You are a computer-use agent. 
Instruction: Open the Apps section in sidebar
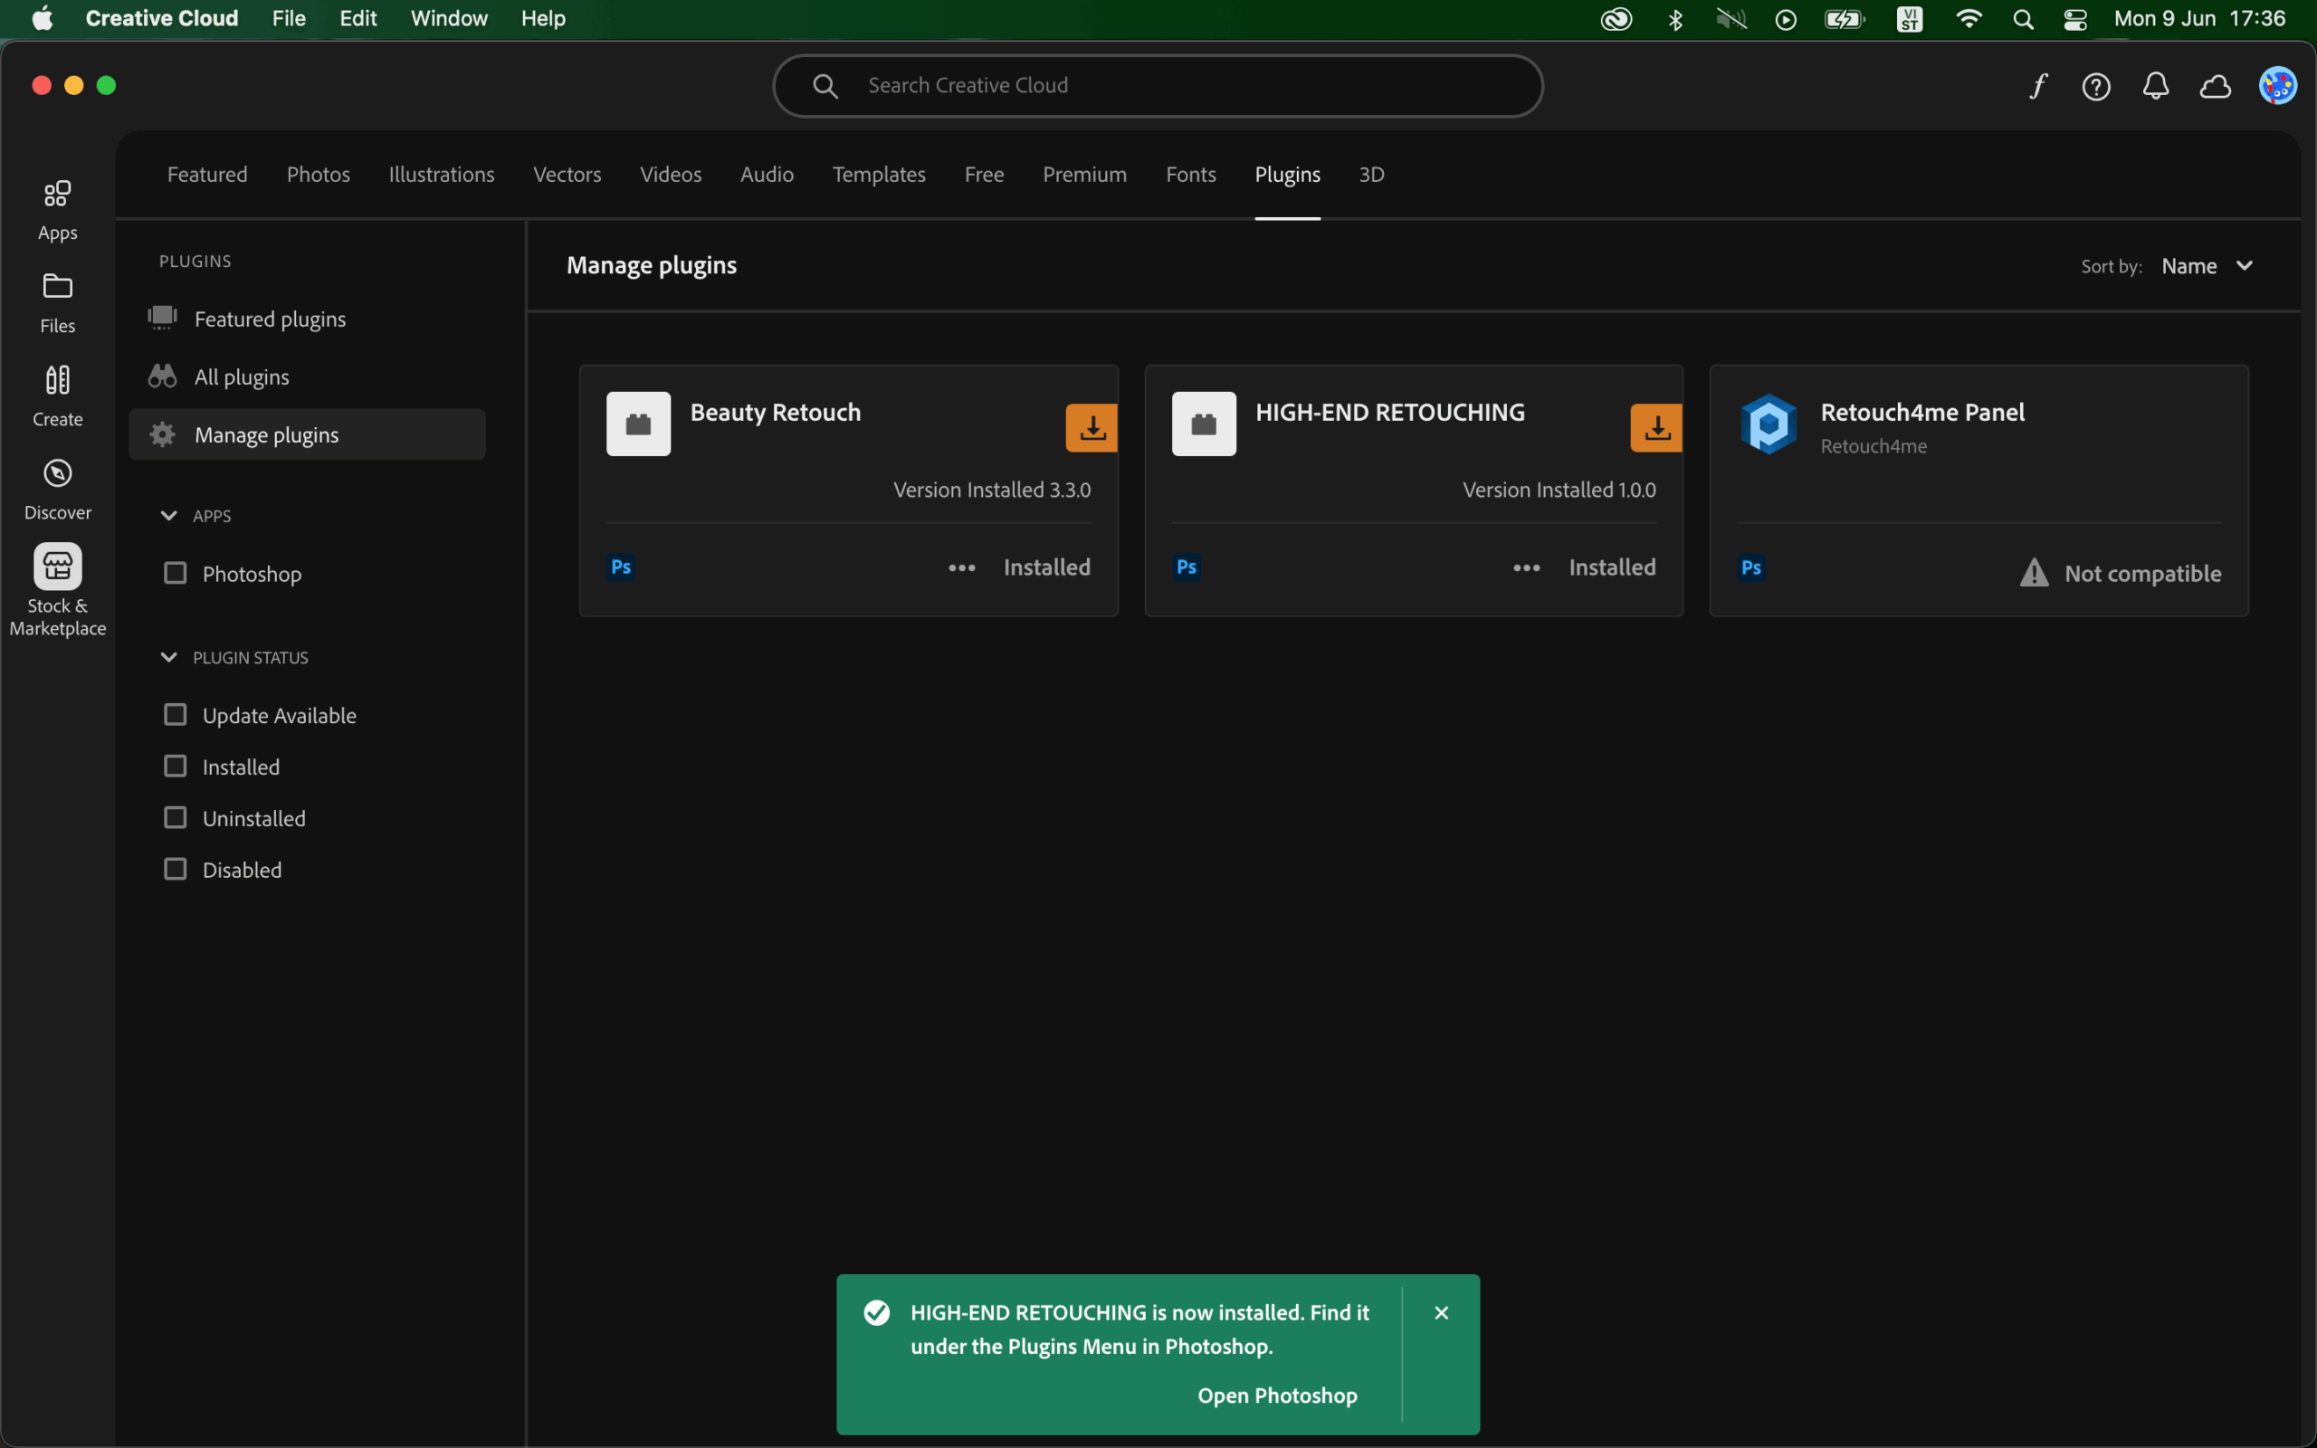[57, 211]
